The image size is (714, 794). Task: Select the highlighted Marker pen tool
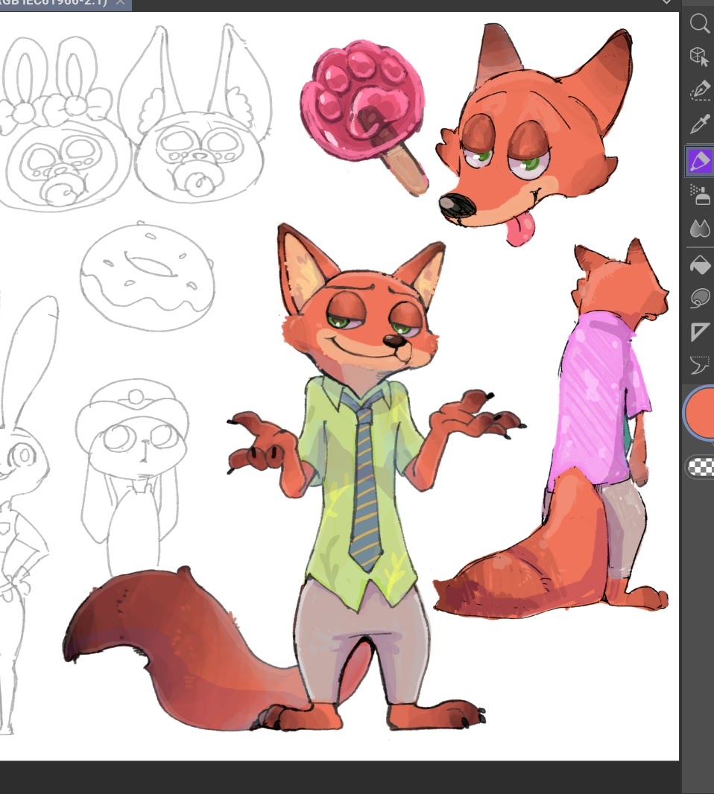coord(700,162)
